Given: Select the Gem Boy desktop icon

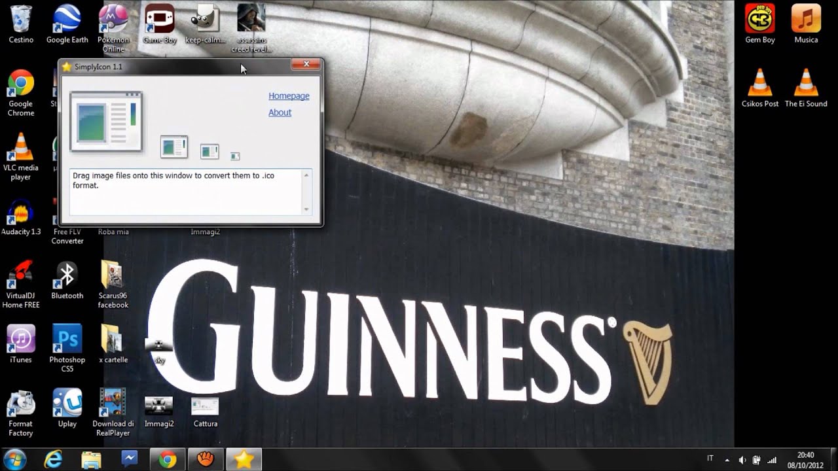Looking at the screenshot, I should [760, 24].
